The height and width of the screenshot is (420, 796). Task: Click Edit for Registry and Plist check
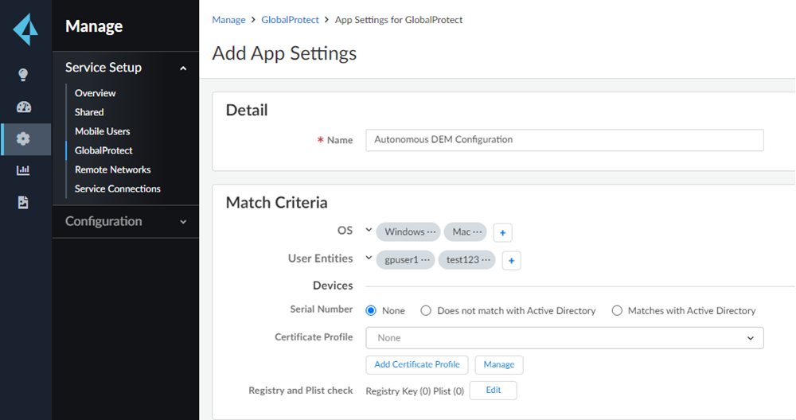(493, 391)
